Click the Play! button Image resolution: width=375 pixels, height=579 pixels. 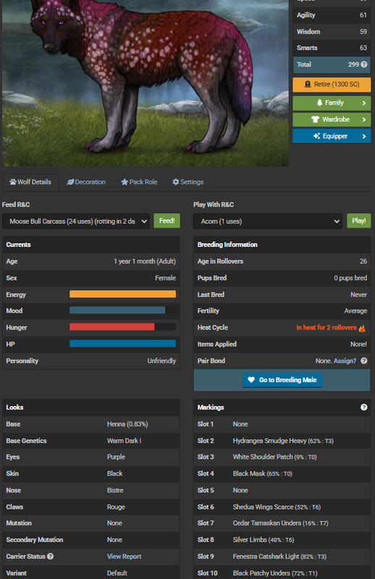tap(359, 221)
